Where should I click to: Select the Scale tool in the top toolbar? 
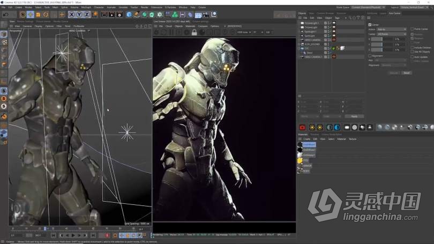(x=38, y=14)
